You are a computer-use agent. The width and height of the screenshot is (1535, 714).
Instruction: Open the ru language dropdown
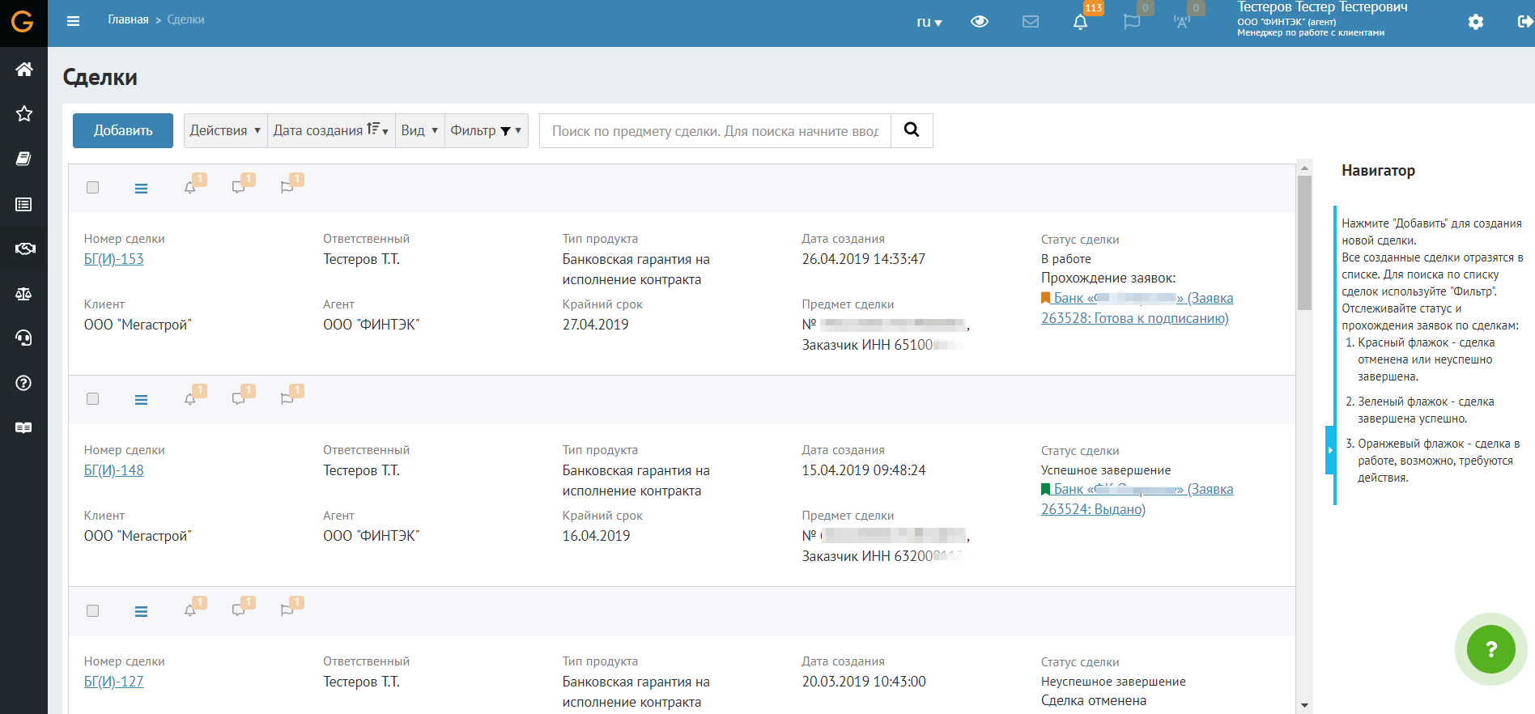click(x=929, y=23)
